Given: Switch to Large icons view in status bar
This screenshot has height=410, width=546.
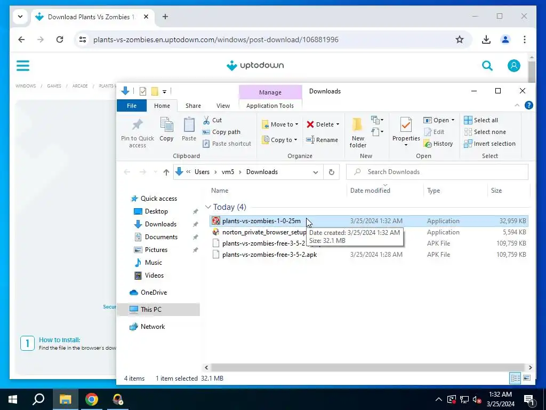Looking at the screenshot, I should pyautogui.click(x=527, y=379).
